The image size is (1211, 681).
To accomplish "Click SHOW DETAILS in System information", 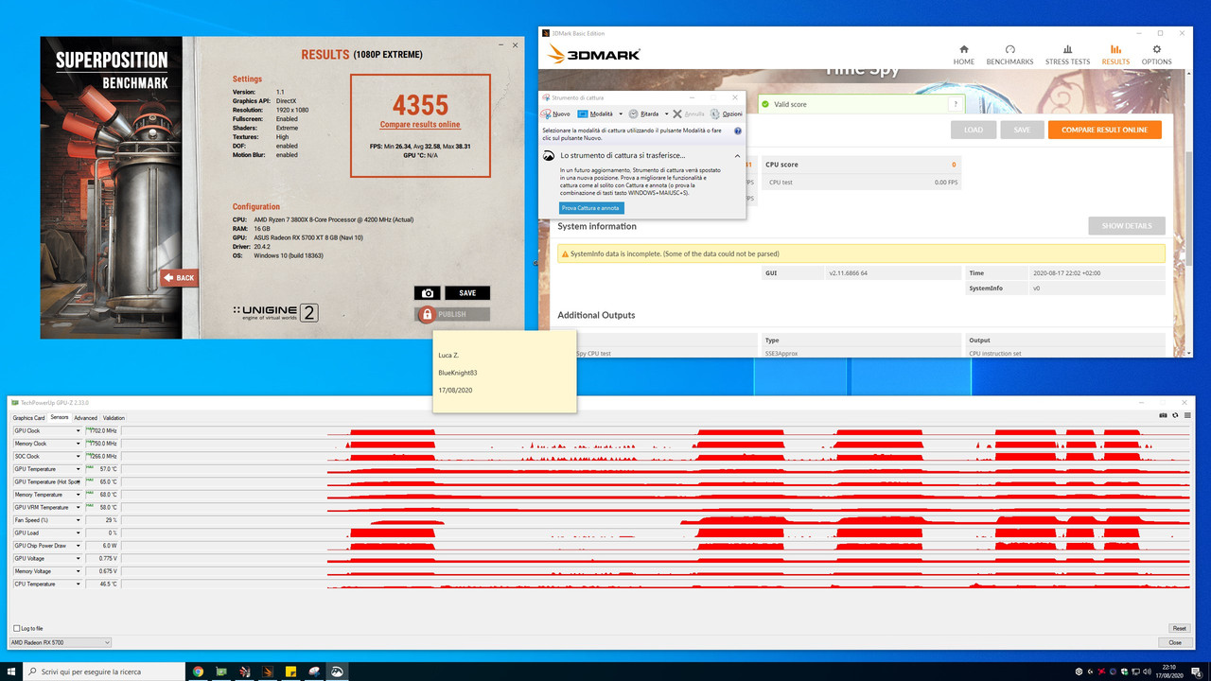I will coord(1126,226).
